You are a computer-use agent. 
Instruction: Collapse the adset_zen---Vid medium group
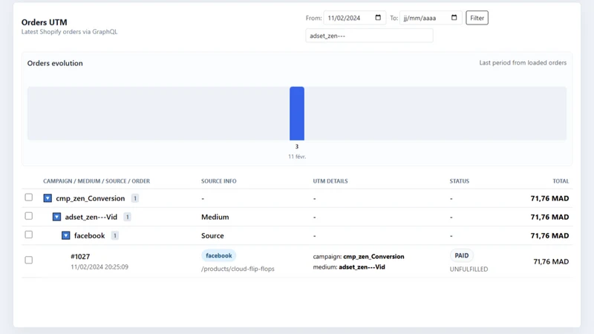tap(56, 217)
